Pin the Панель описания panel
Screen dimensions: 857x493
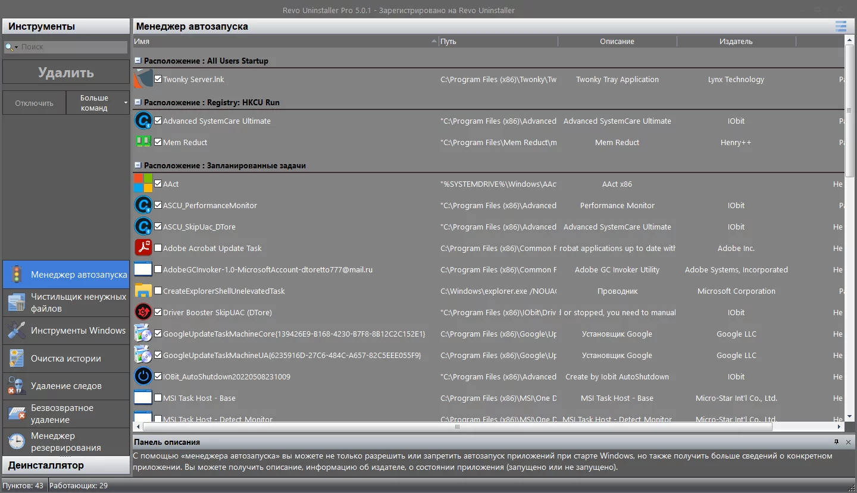837,442
